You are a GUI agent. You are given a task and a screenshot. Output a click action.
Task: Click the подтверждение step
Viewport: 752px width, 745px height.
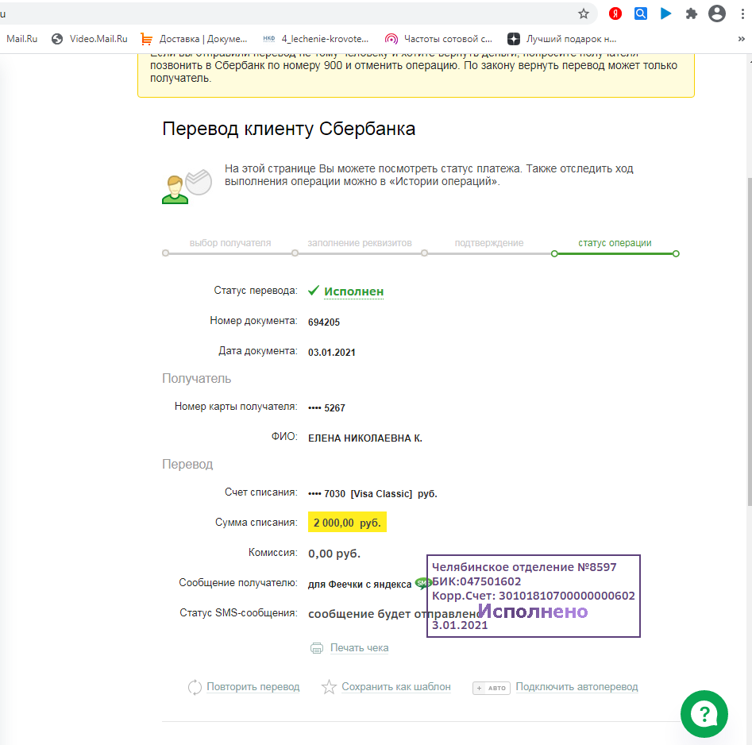[488, 243]
